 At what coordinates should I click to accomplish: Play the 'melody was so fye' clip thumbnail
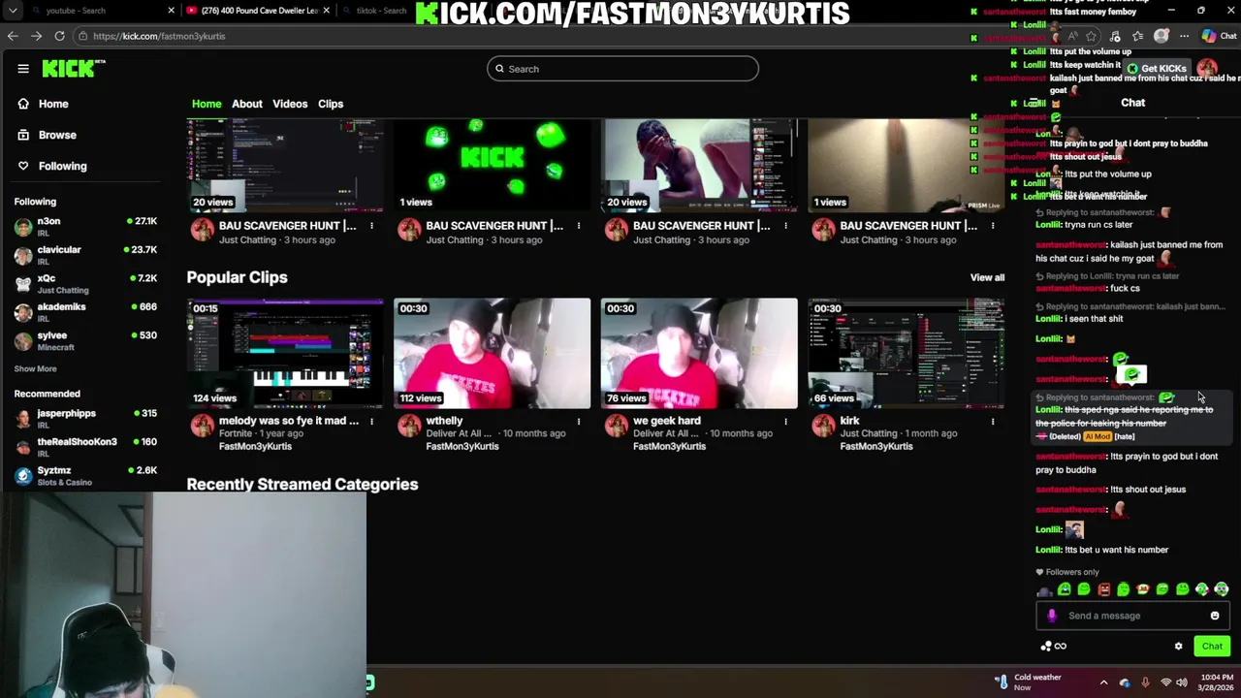point(285,354)
